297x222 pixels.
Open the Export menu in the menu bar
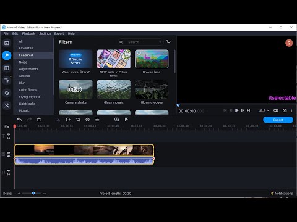coord(59,33)
